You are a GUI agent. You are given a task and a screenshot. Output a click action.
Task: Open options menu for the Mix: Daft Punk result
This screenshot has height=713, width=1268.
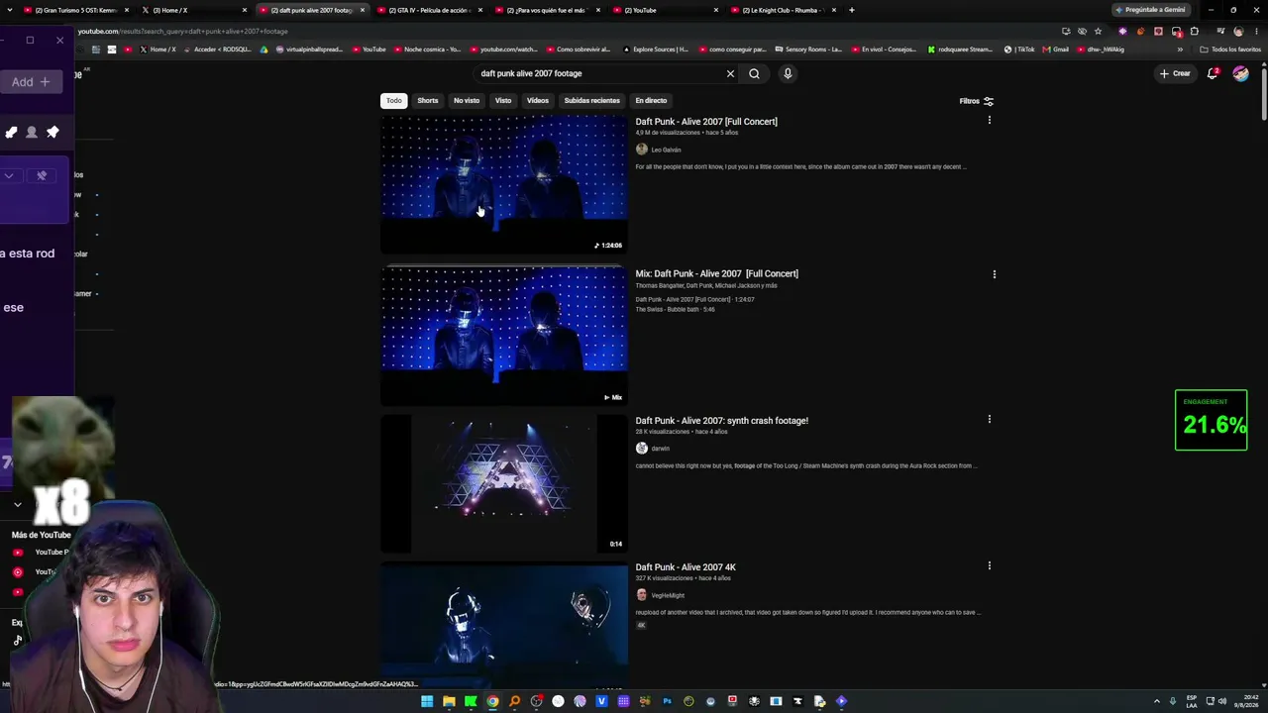click(x=994, y=274)
